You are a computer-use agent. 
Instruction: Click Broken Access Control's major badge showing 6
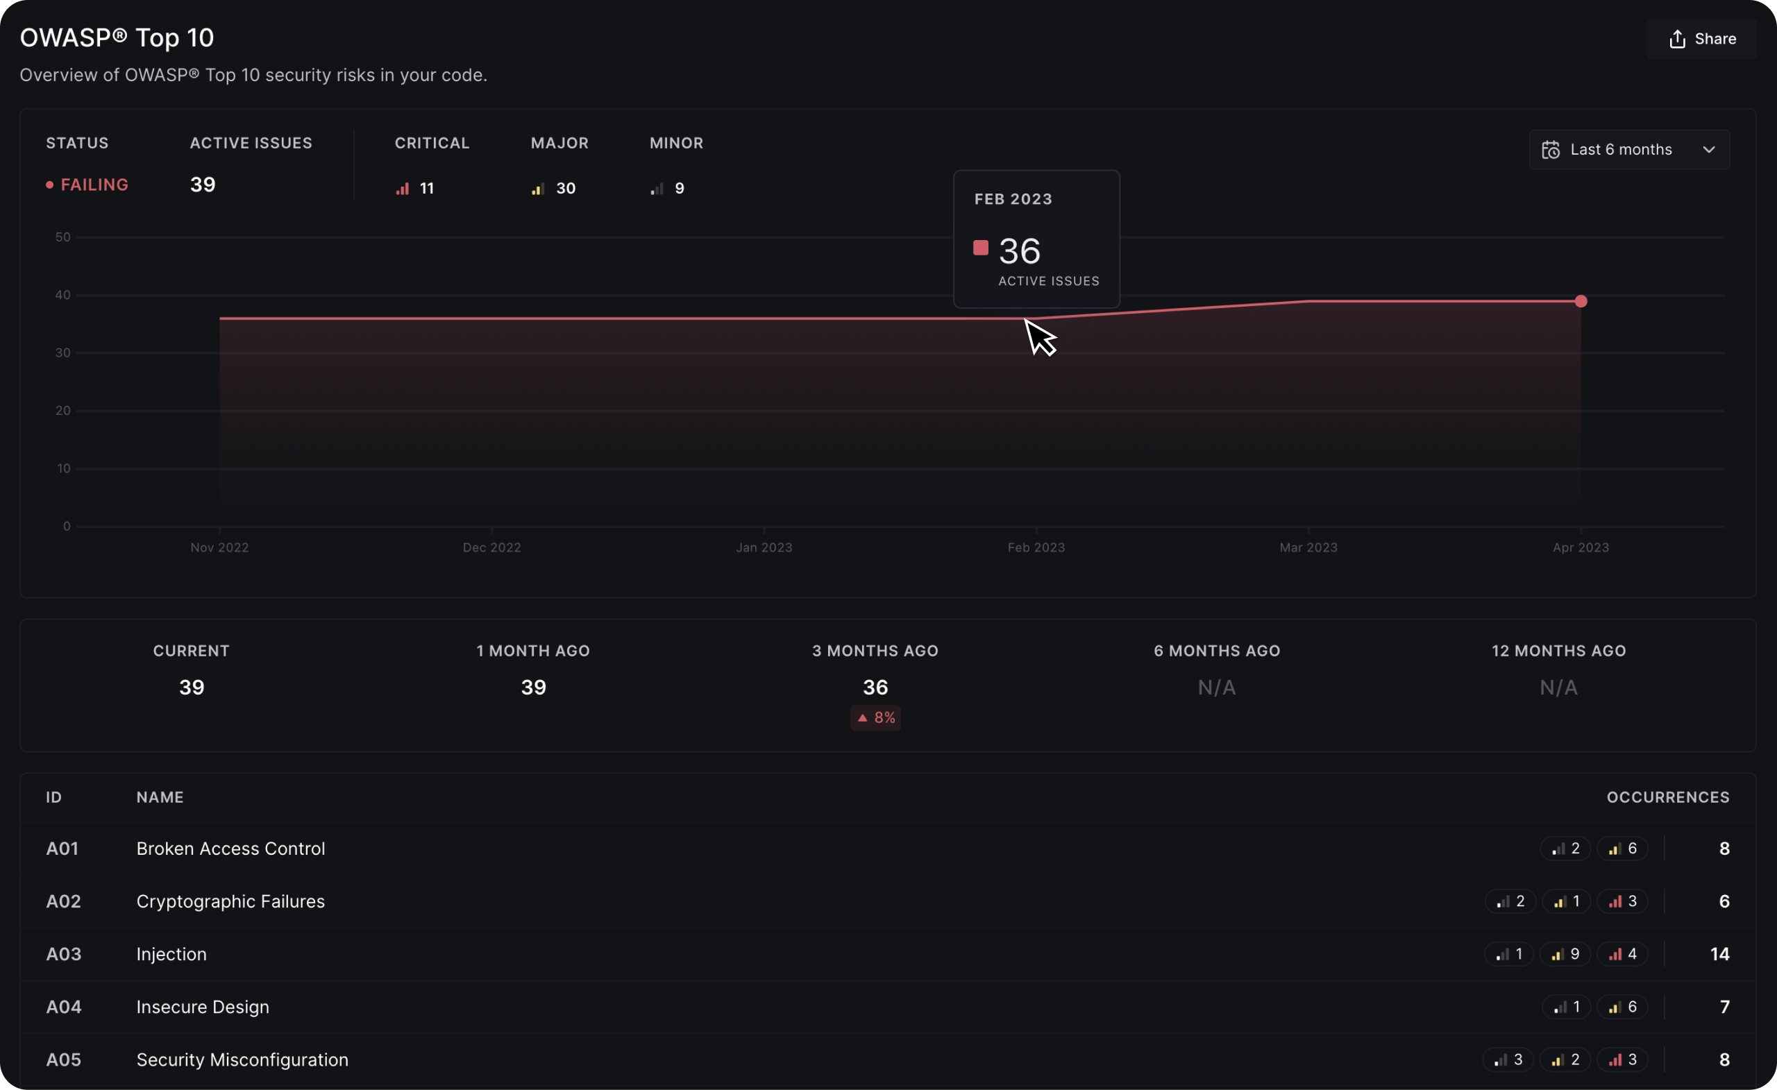point(1622,849)
